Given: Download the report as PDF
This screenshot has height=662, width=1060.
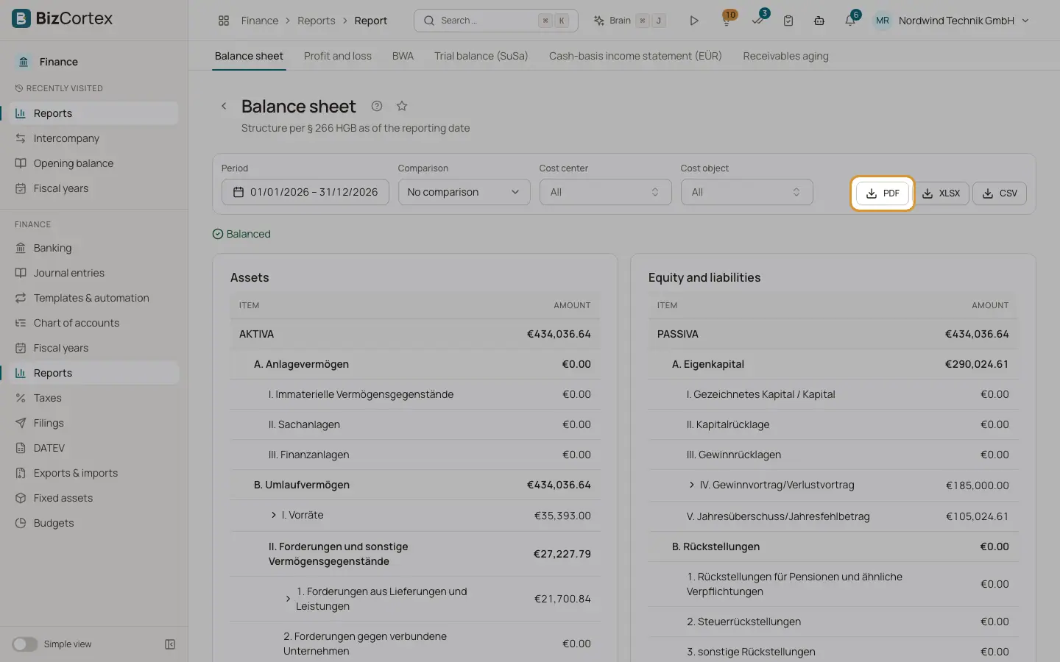Looking at the screenshot, I should pyautogui.click(x=883, y=193).
